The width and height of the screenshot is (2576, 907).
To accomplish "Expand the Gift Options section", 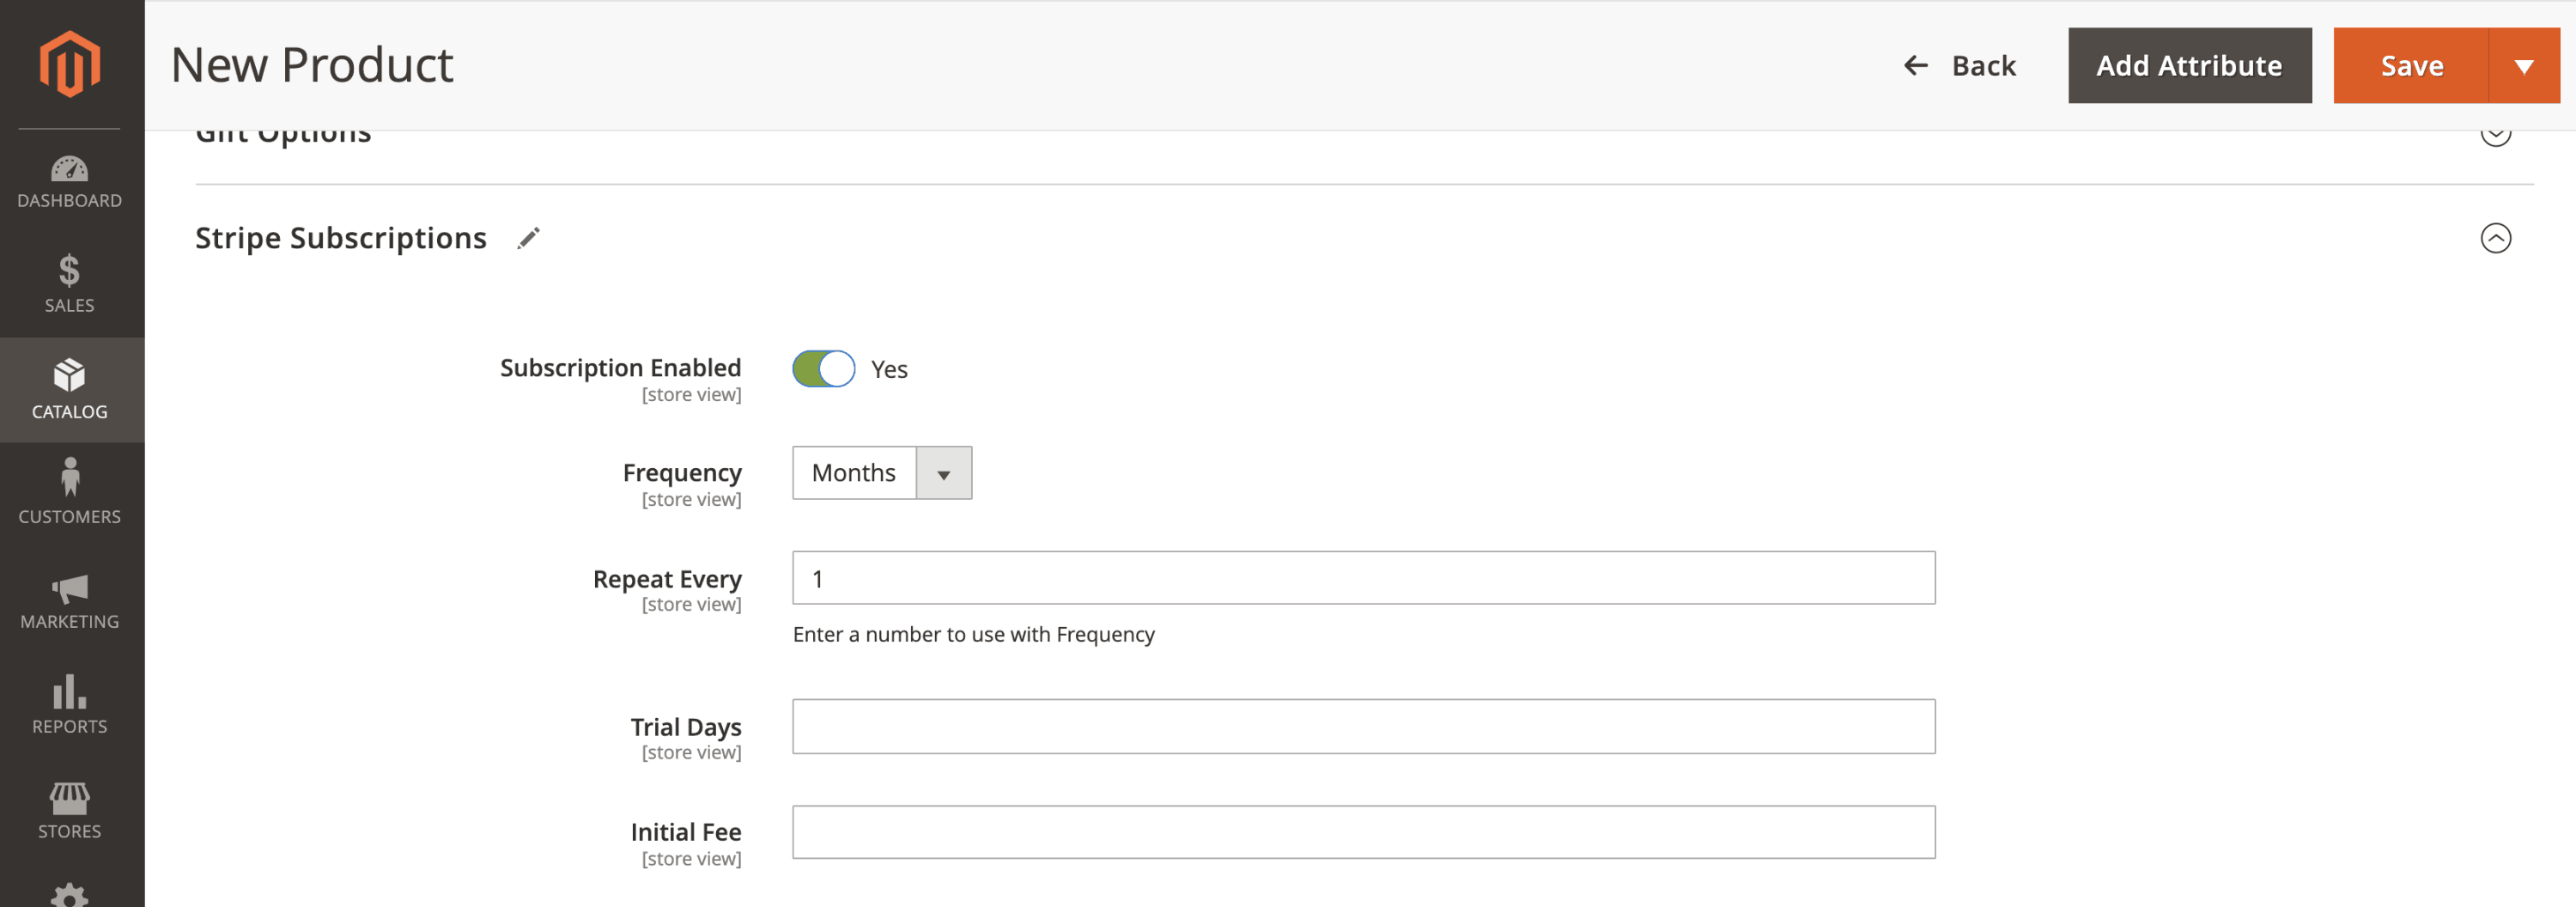I will [x=2495, y=135].
